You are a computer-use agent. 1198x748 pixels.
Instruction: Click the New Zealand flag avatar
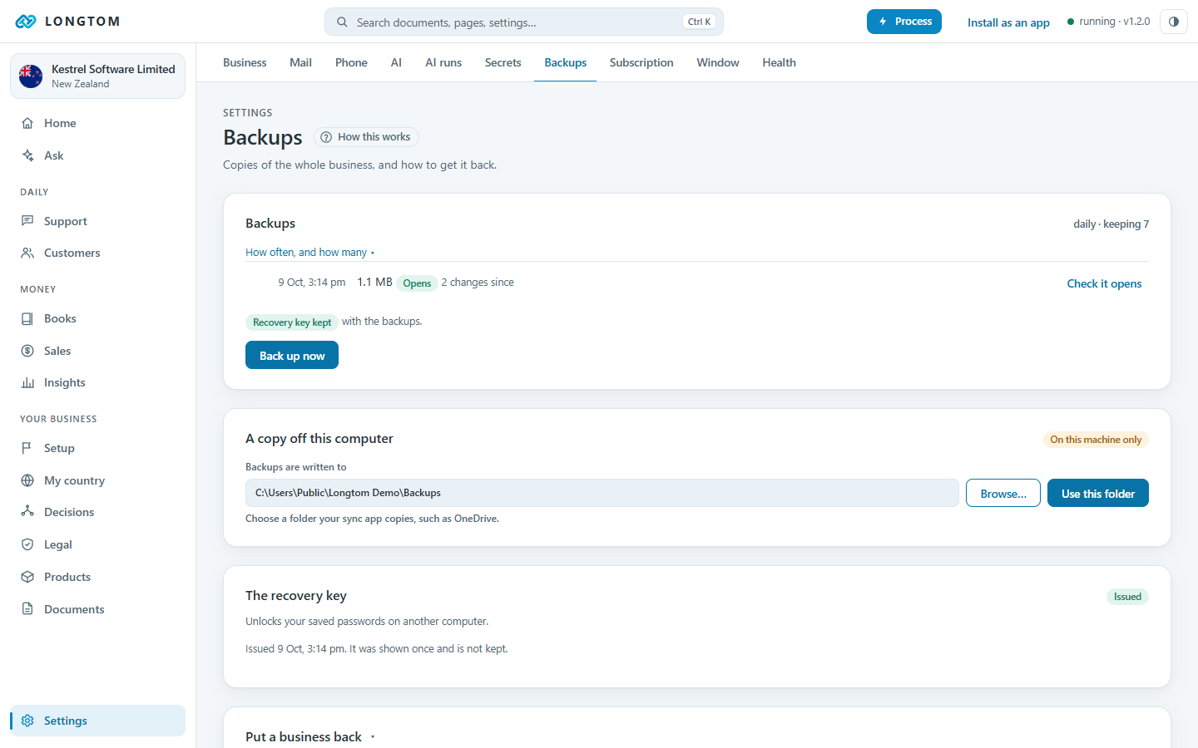(x=31, y=76)
